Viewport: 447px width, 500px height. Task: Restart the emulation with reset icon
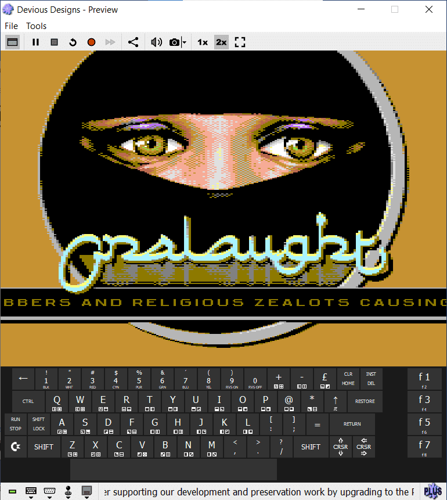(x=73, y=42)
